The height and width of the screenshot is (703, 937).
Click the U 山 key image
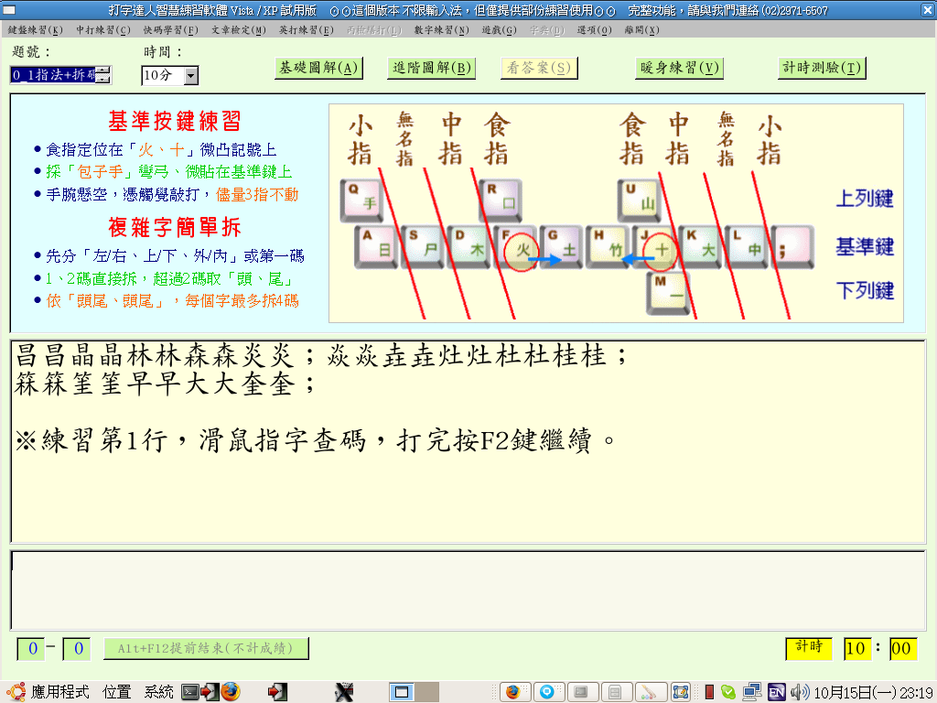[639, 200]
